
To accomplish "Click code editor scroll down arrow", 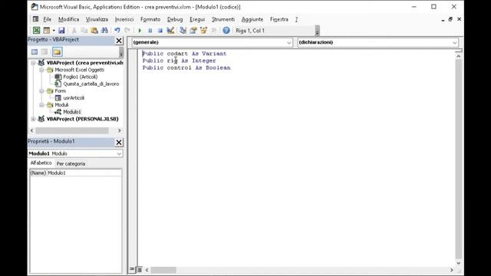I will click(459, 263).
